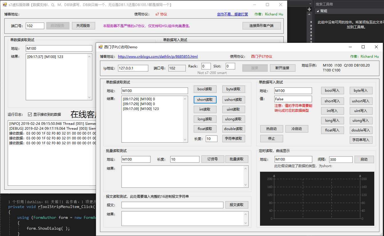Image resolution: width=384 pixels, height=236 pixels.
Task: Click the uint读取 button
Action: tap(233, 109)
